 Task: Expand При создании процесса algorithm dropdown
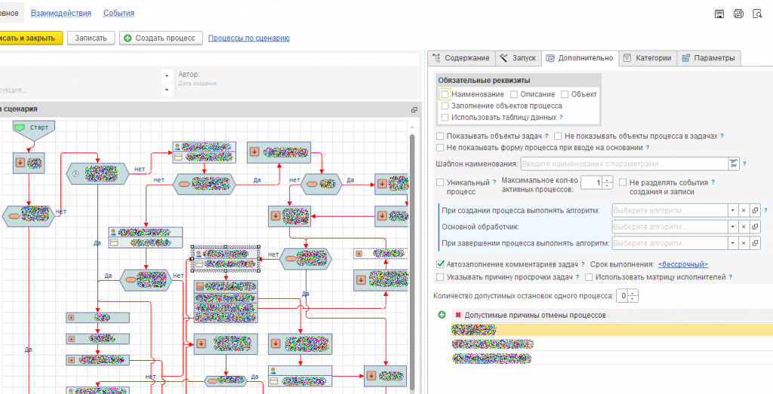731,211
